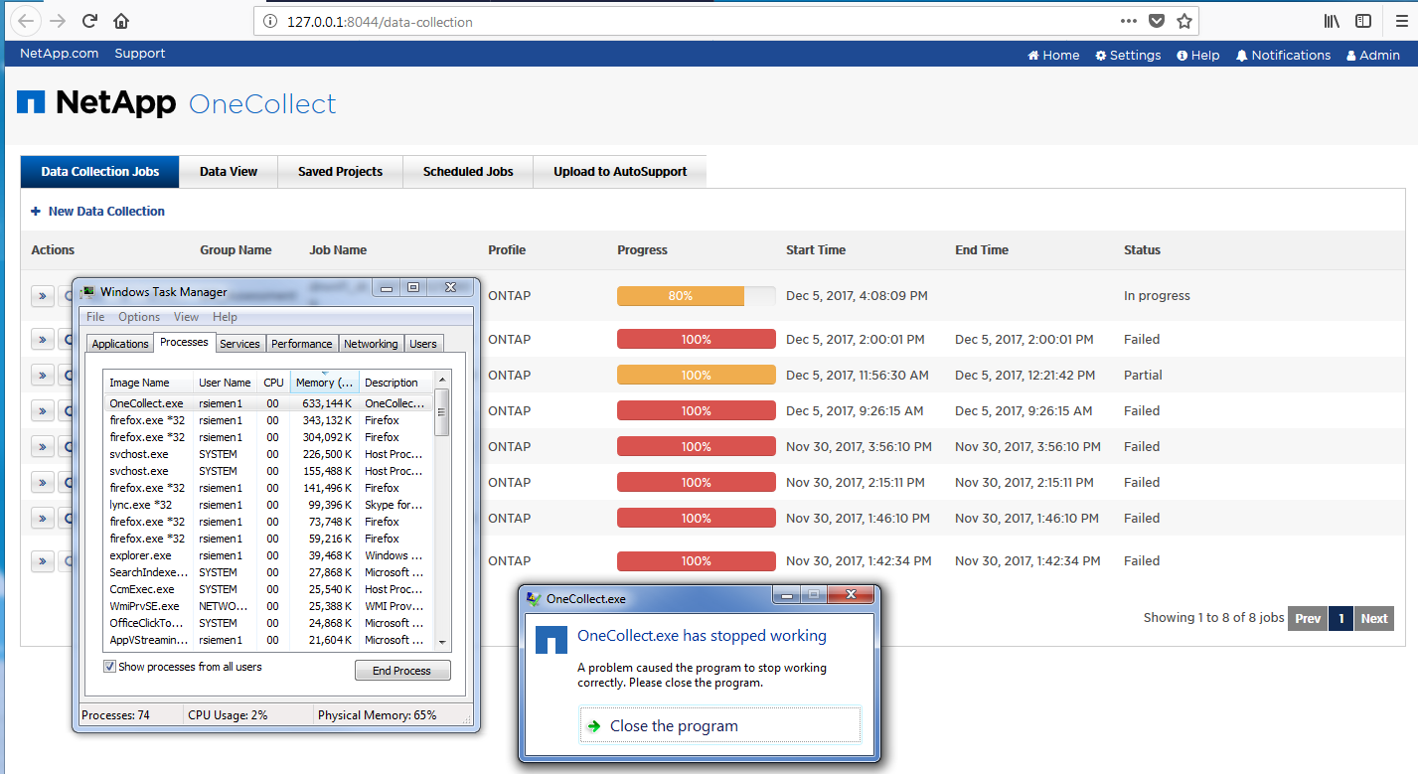The height and width of the screenshot is (774, 1418).
Task: Open the browser Library icon
Action: (x=1332, y=21)
